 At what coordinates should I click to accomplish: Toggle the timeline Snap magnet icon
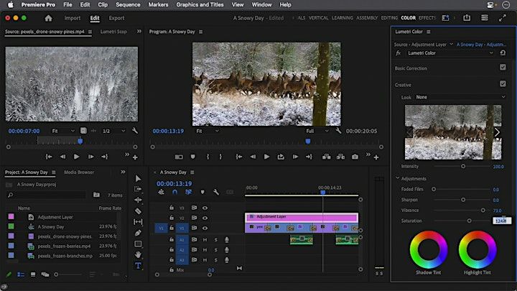click(174, 192)
